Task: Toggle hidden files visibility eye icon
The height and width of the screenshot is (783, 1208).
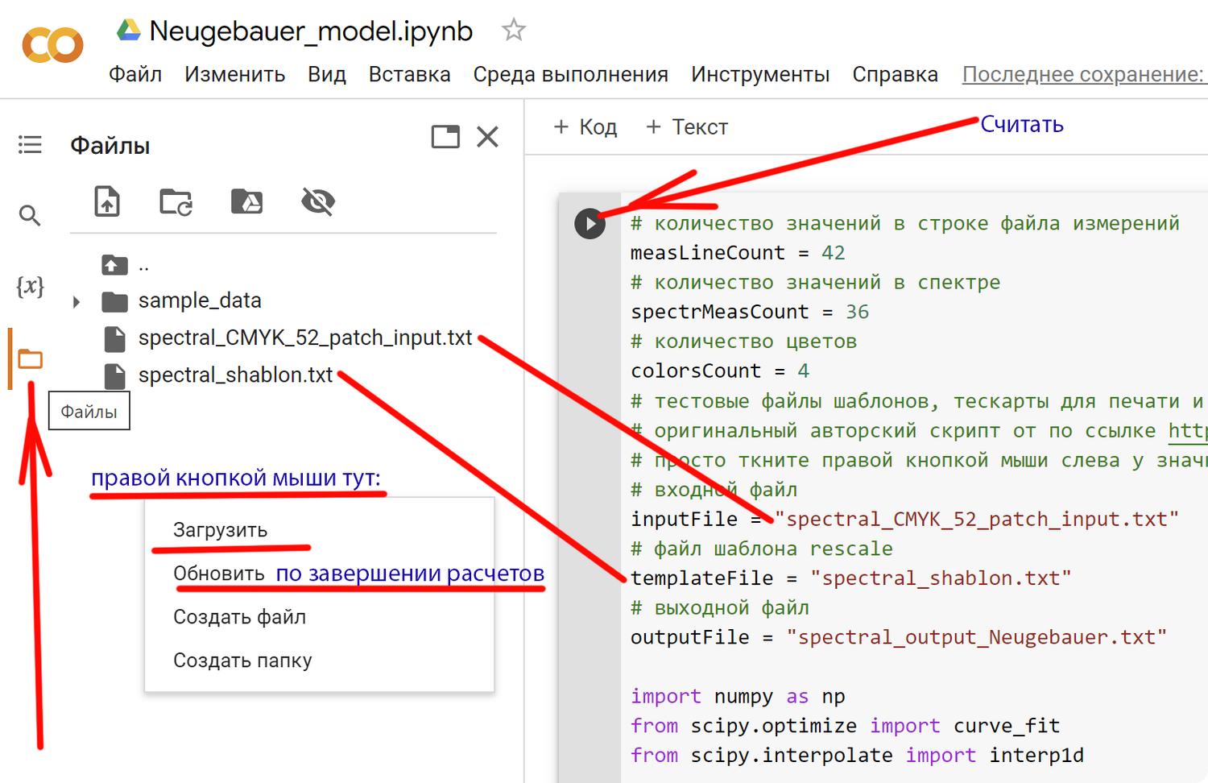Action: (318, 201)
